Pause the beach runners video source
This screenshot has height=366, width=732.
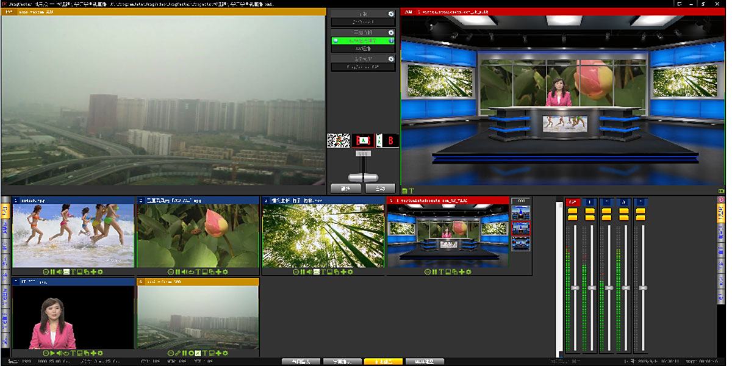click(x=53, y=272)
